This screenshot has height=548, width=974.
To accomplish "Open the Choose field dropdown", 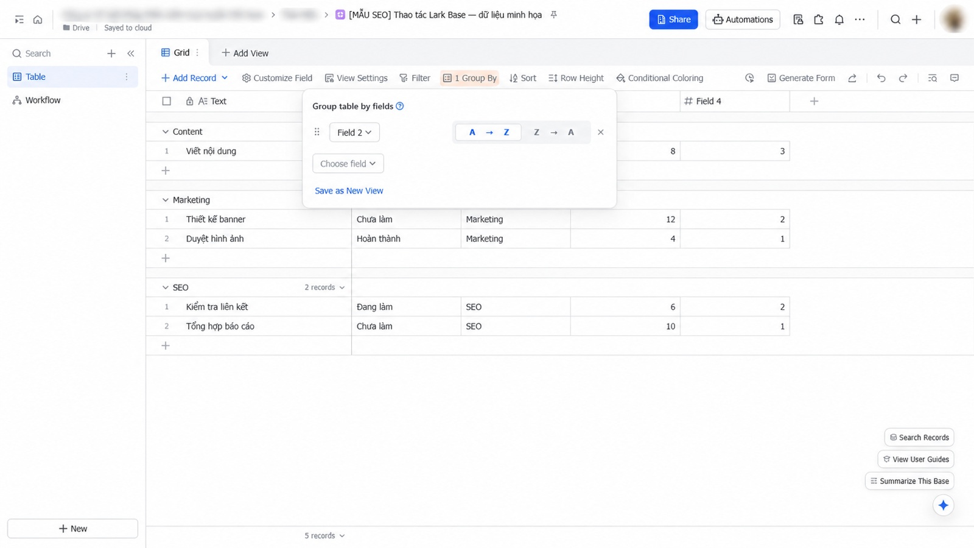I will tap(348, 163).
